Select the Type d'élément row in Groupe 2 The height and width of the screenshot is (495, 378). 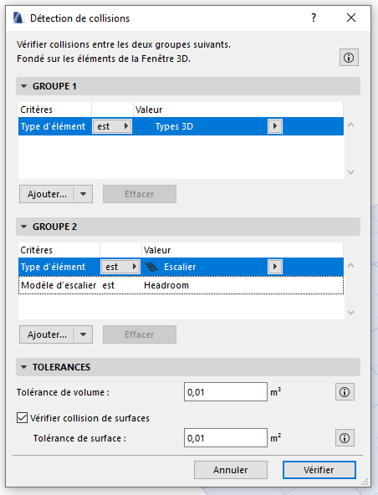tap(181, 267)
